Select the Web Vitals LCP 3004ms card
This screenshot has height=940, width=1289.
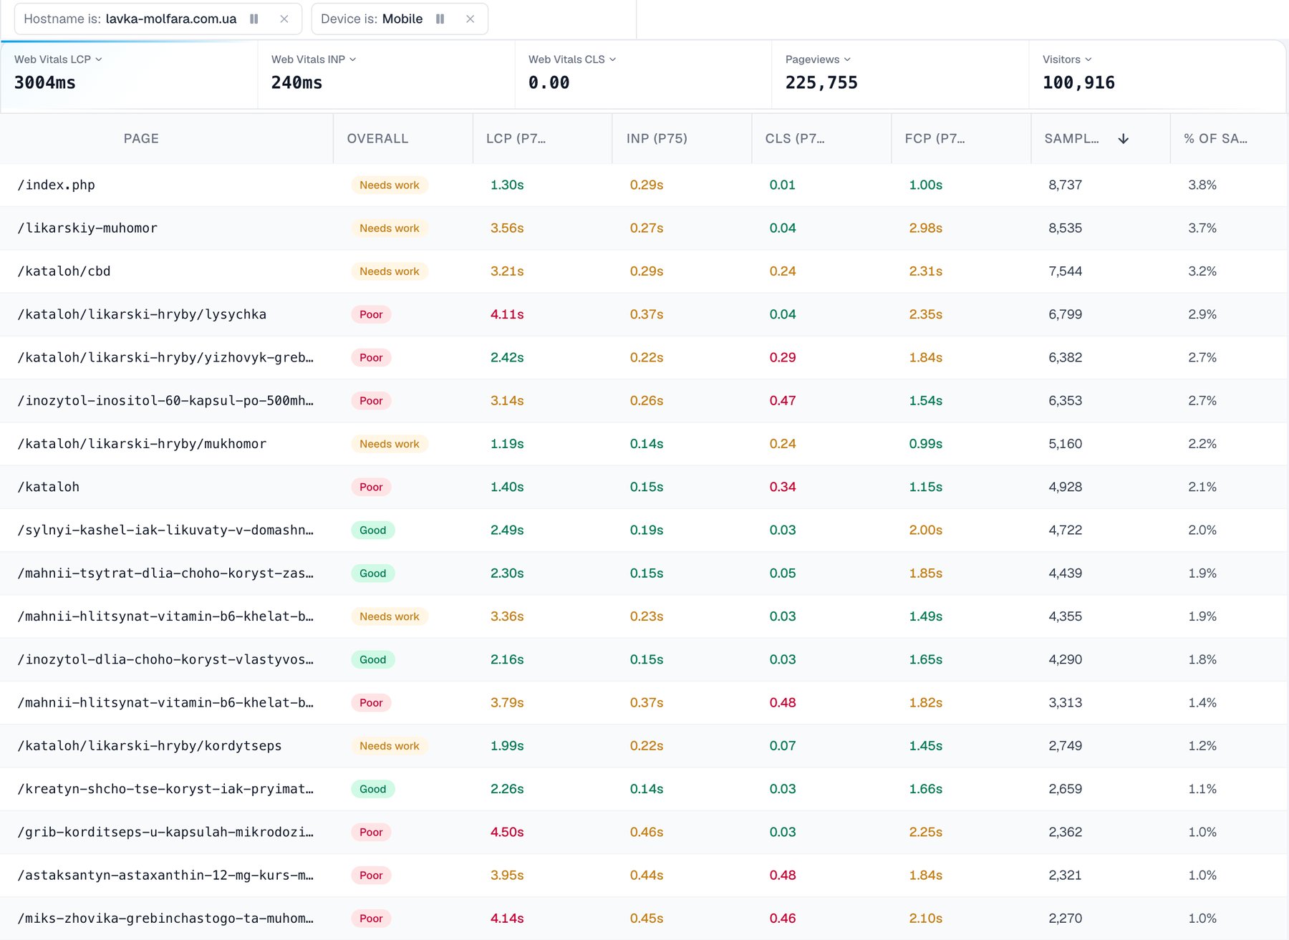[x=129, y=74]
